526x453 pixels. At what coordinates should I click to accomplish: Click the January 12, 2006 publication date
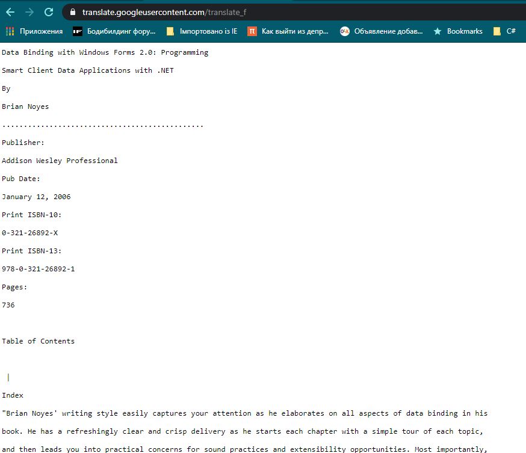36,197
